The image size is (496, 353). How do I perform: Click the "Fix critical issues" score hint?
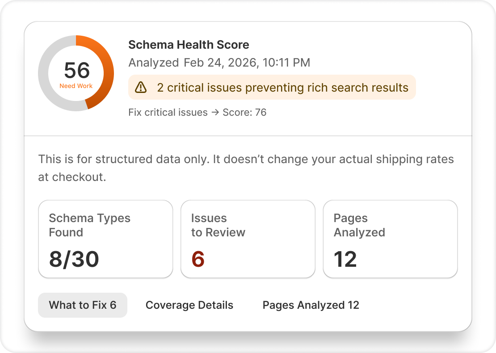tap(168, 113)
